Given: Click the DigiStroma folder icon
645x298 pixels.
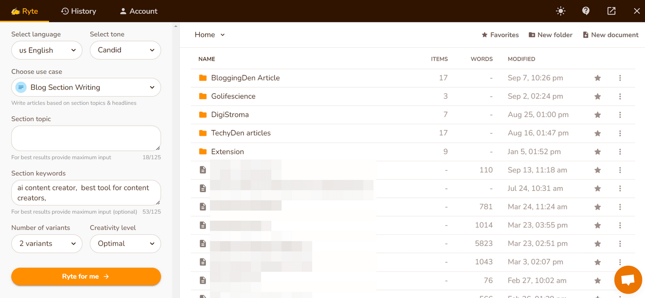Looking at the screenshot, I should point(203,115).
